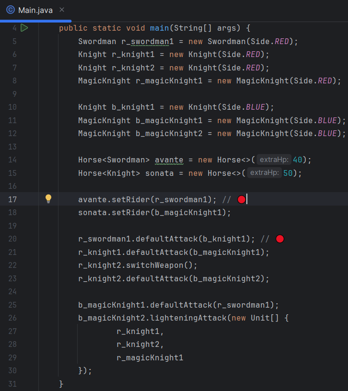The image size is (348, 391).
Task: Click the number 50 on line 15
Action: coord(288,173)
